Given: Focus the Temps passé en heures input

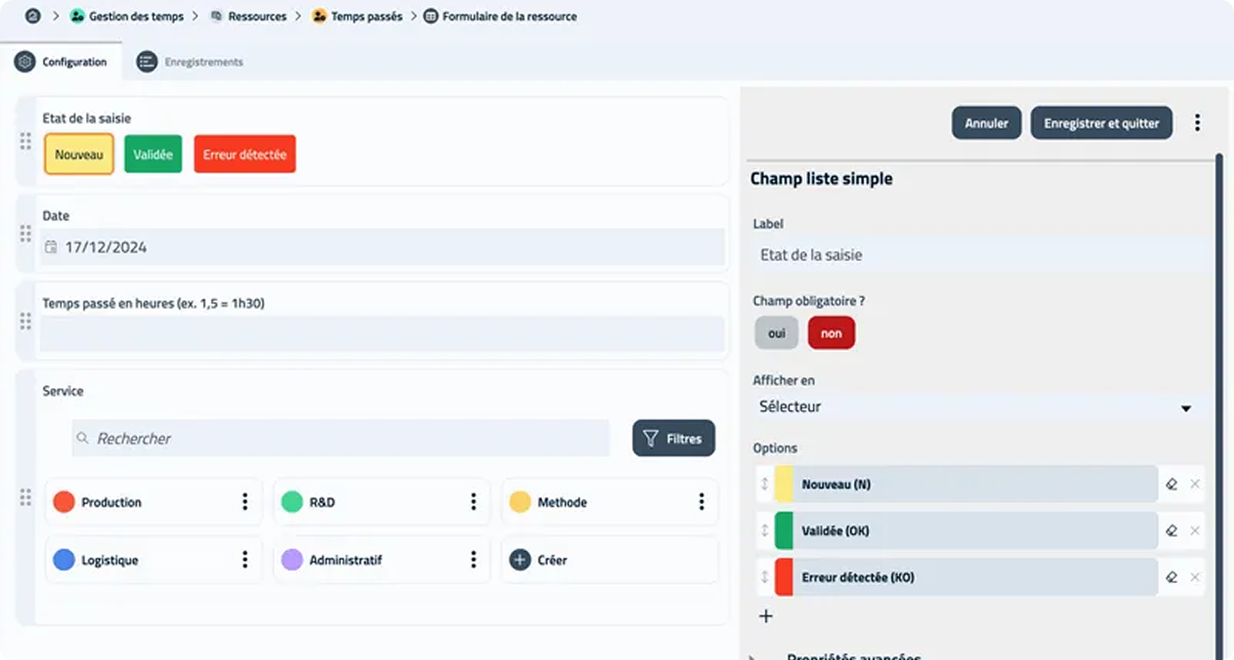Looking at the screenshot, I should click(382, 334).
